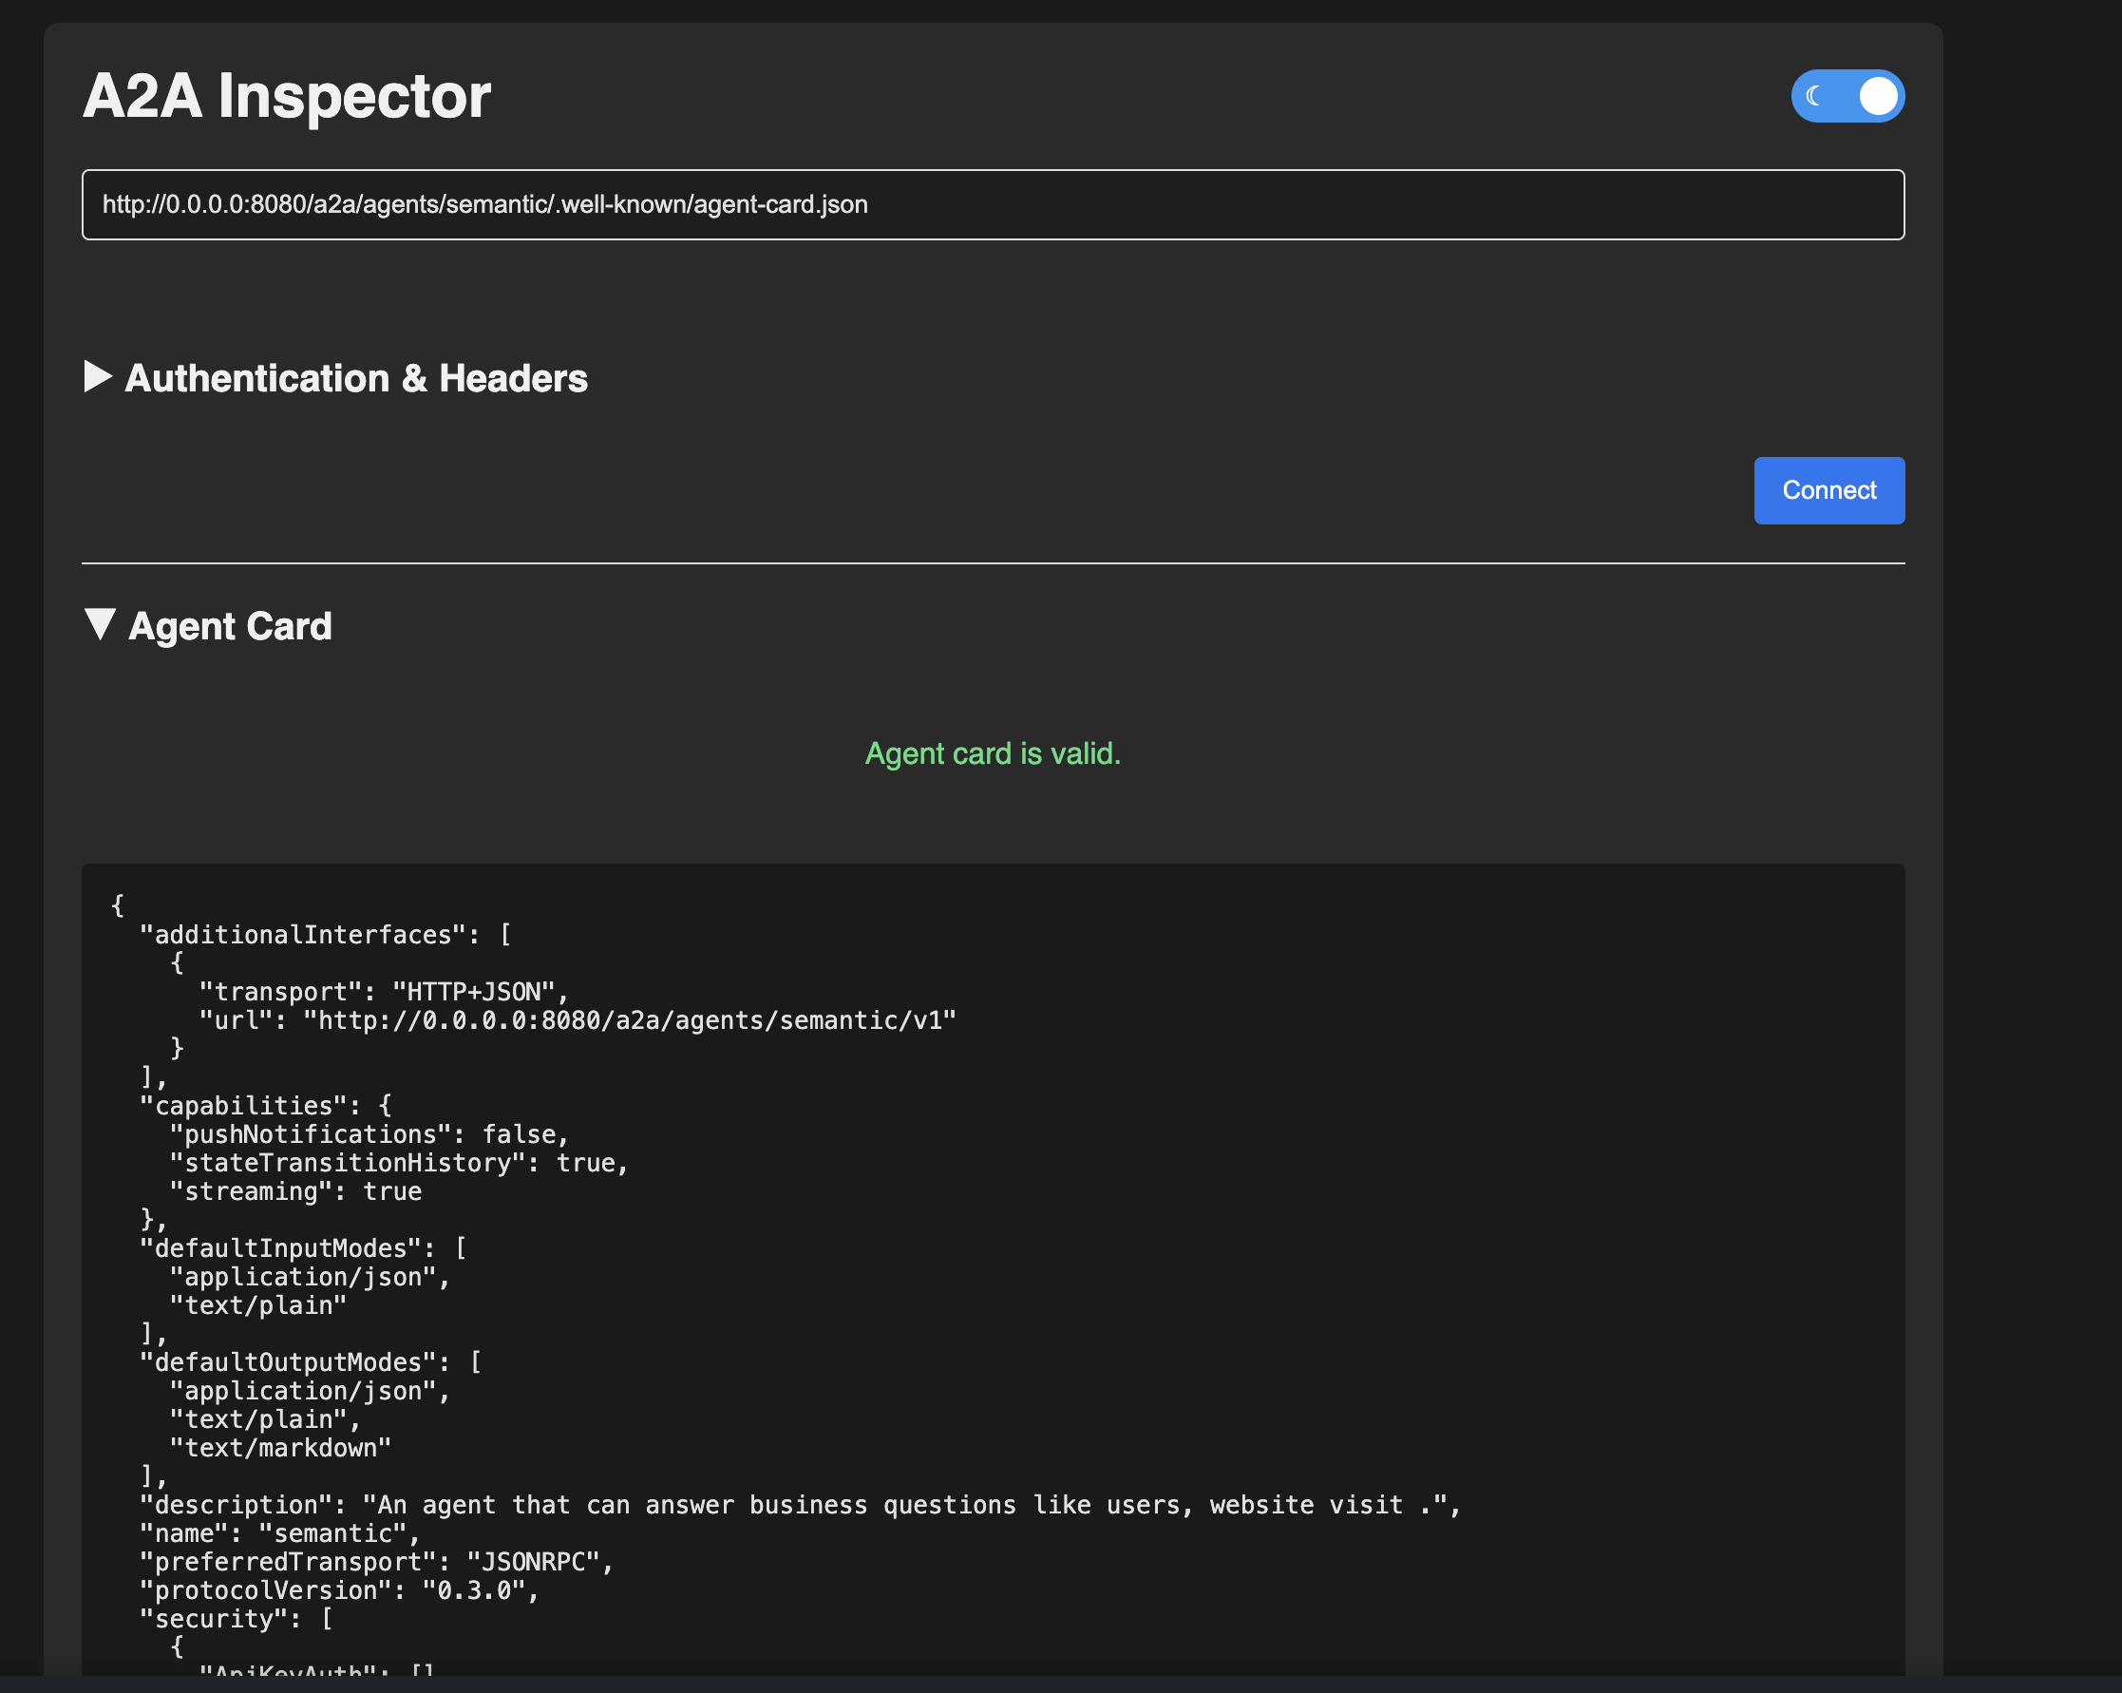Image resolution: width=2122 pixels, height=1693 pixels.
Task: Click the Agent Card heading label
Action: pyautogui.click(x=230, y=627)
